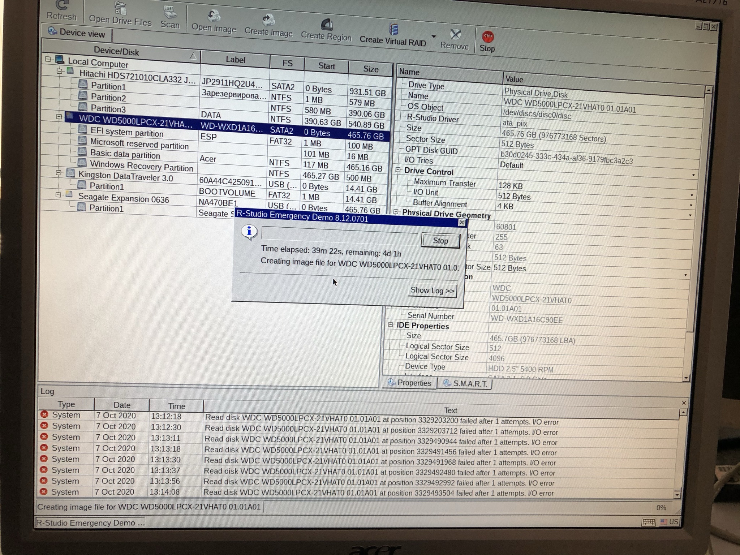Viewport: 740px width, 555px height.
Task: Collapse the Drive Control properties group
Action: (x=398, y=169)
